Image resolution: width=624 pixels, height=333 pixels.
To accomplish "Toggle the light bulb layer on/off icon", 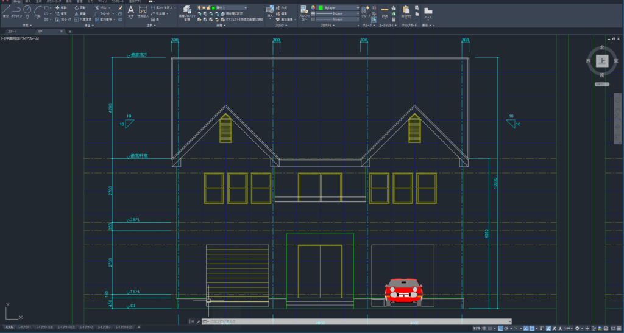I will click(200, 7).
